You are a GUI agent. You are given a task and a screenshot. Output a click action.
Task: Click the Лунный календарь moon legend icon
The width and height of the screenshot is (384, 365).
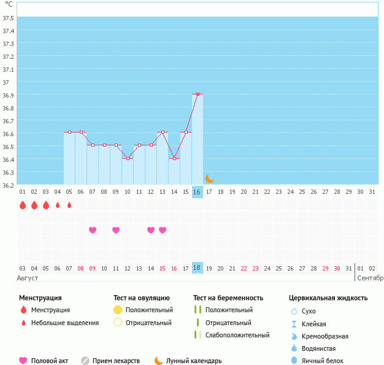coord(159,361)
